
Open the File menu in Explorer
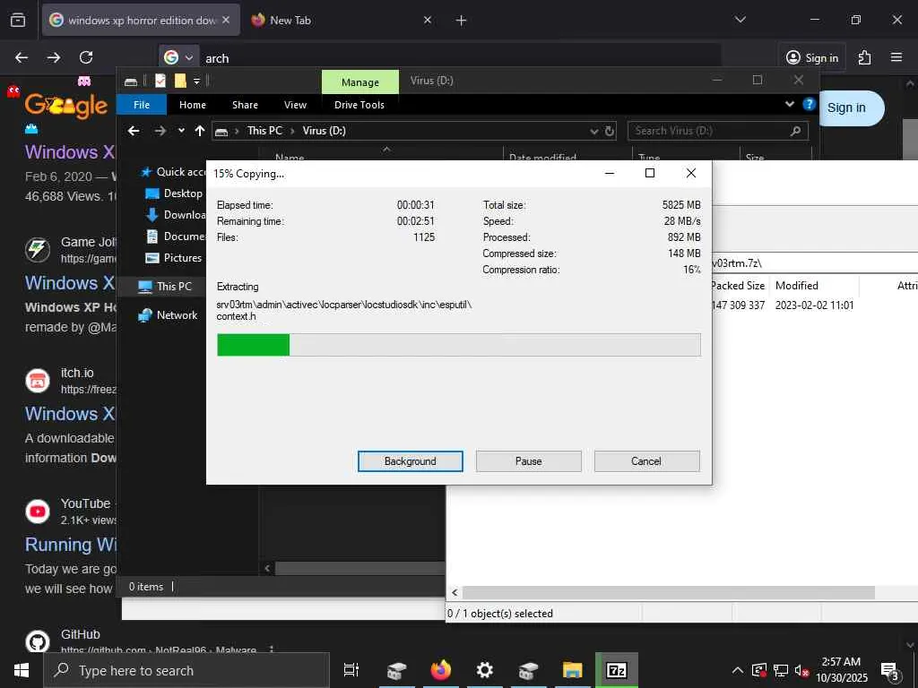141,105
